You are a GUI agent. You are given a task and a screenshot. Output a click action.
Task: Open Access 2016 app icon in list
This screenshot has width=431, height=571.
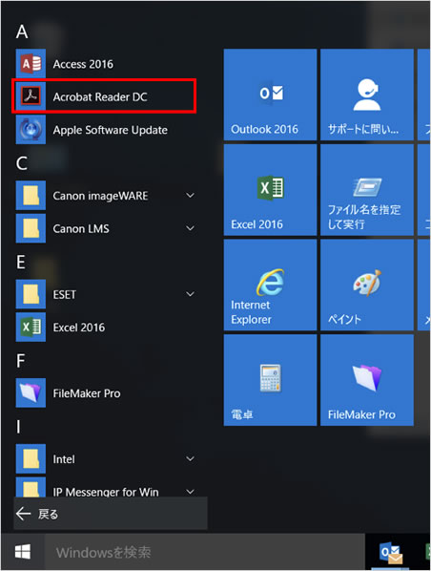[x=31, y=64]
